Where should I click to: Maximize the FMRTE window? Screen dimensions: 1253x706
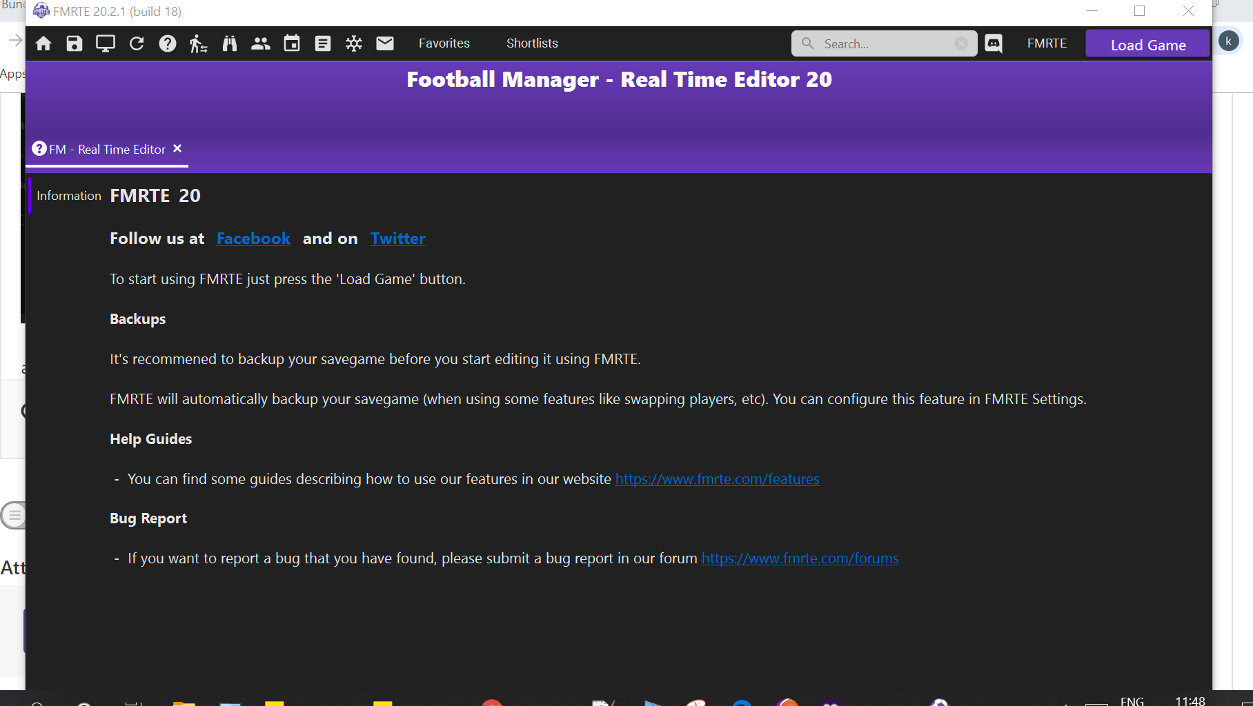pyautogui.click(x=1140, y=11)
